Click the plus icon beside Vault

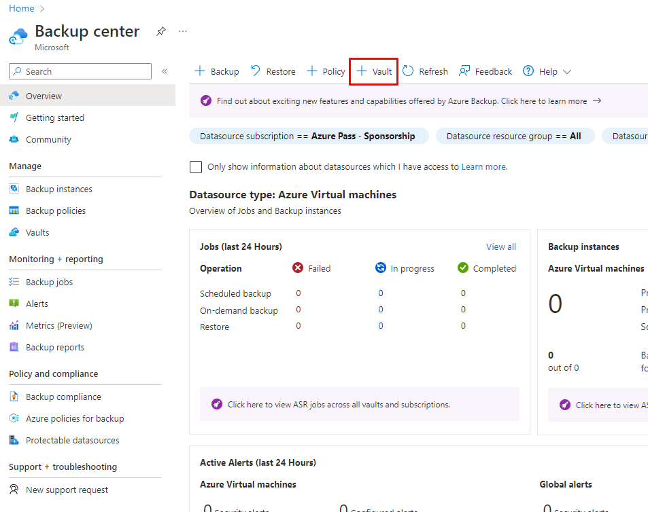click(x=362, y=71)
